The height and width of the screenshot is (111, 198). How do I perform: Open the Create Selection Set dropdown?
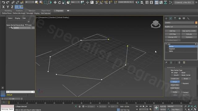(x=126, y=2)
